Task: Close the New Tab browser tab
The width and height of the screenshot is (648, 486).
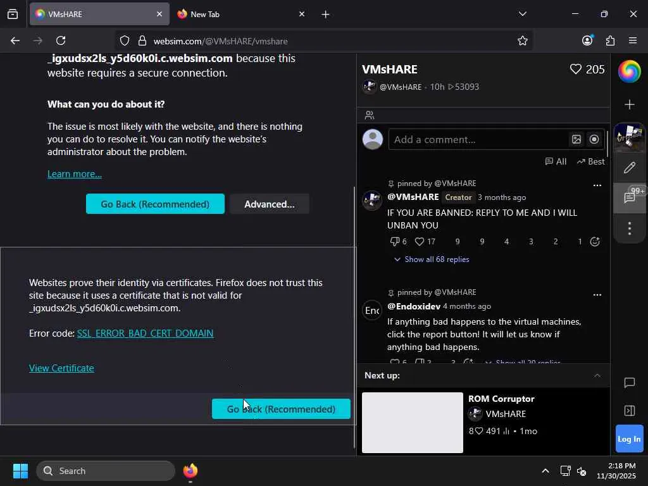Action: pos(302,14)
